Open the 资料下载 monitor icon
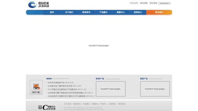Viewport: 198px width, 111px height. point(37,86)
